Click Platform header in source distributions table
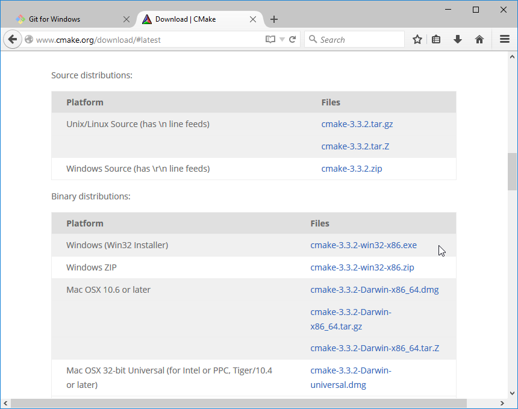The height and width of the screenshot is (409, 518). click(x=85, y=102)
